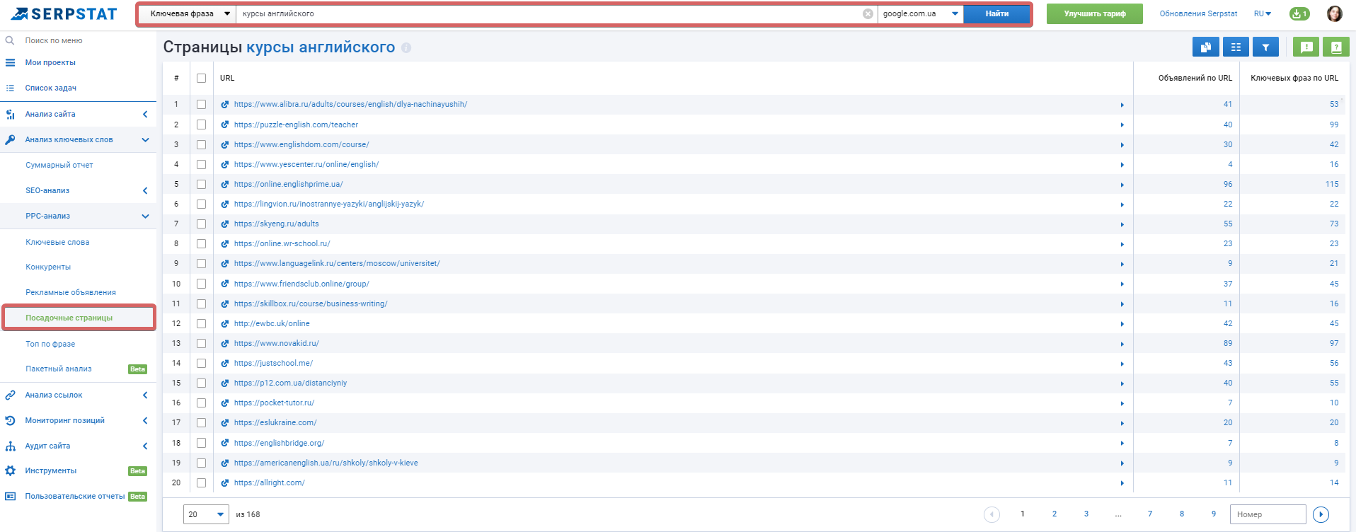Open the americanenglish.ua URL link
This screenshot has height=532, width=1356.
[x=326, y=463]
